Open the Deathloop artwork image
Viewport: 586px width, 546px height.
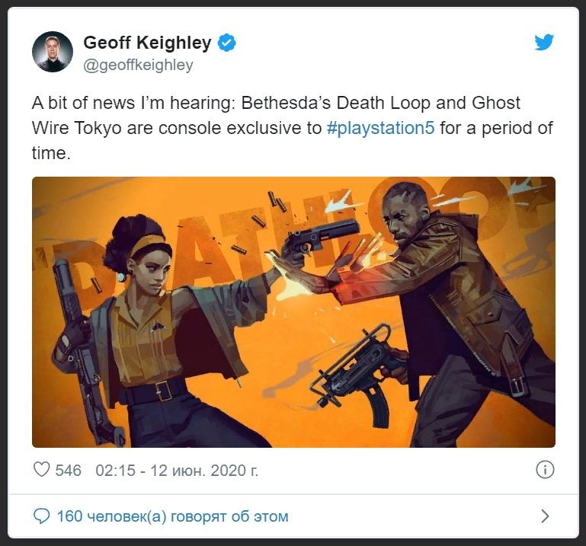pos(293,312)
